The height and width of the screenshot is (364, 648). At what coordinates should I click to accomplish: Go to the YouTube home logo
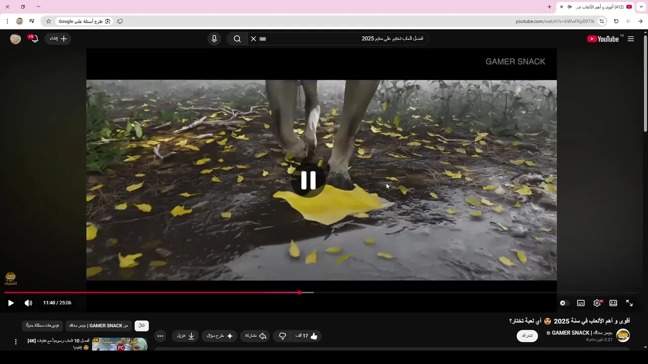(x=603, y=39)
